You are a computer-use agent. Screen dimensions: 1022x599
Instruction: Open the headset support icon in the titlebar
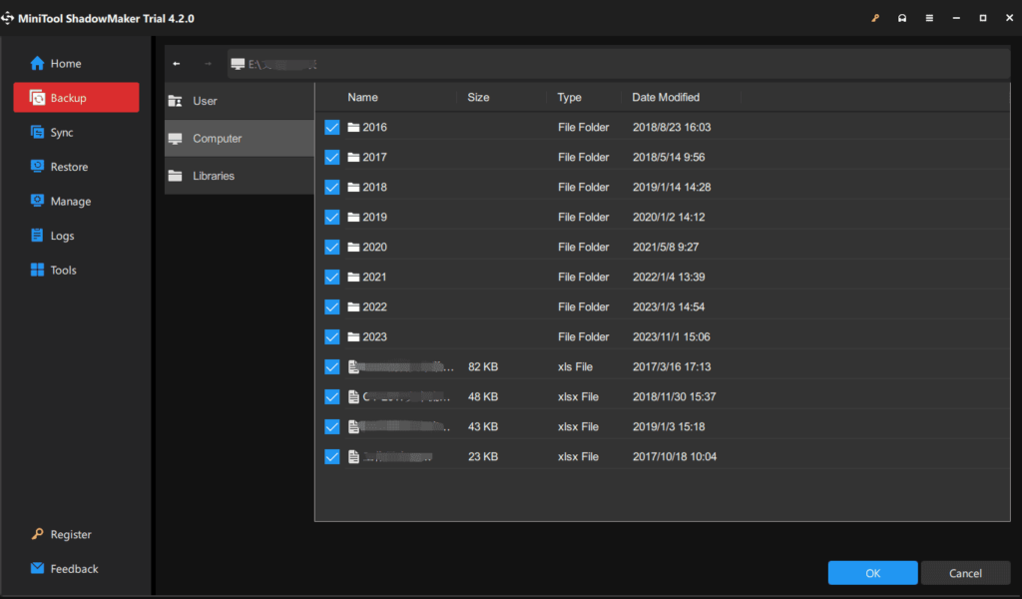[x=903, y=17]
